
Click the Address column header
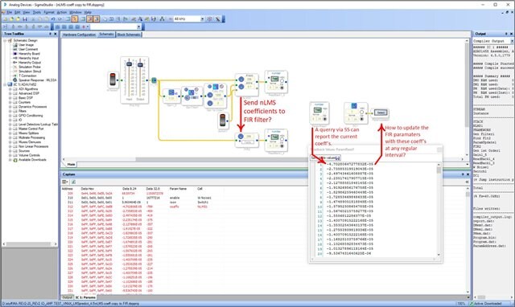coord(68,189)
